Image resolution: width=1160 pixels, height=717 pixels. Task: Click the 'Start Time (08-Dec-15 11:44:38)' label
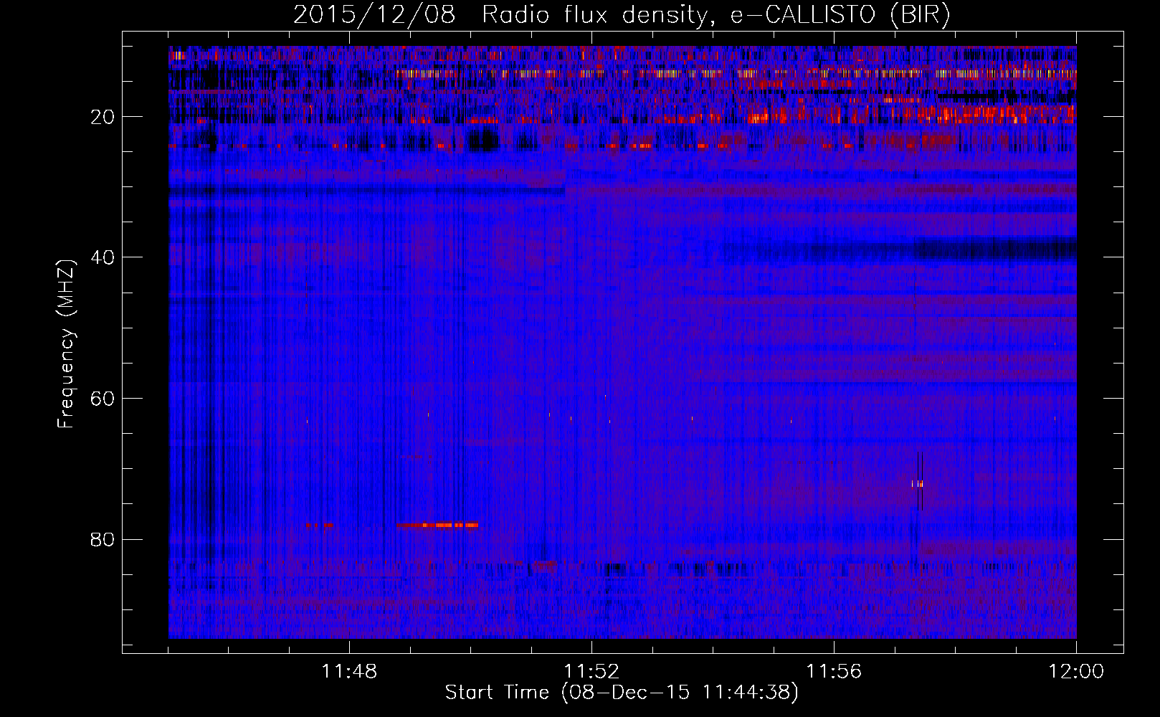pyautogui.click(x=622, y=693)
